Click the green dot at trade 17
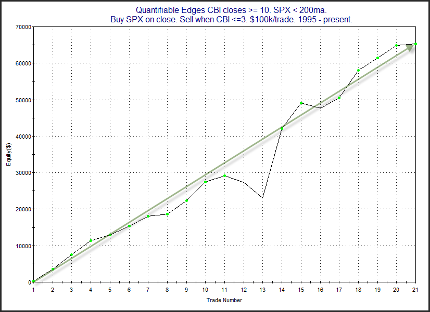This screenshot has height=312, width=430. pyautogui.click(x=339, y=98)
